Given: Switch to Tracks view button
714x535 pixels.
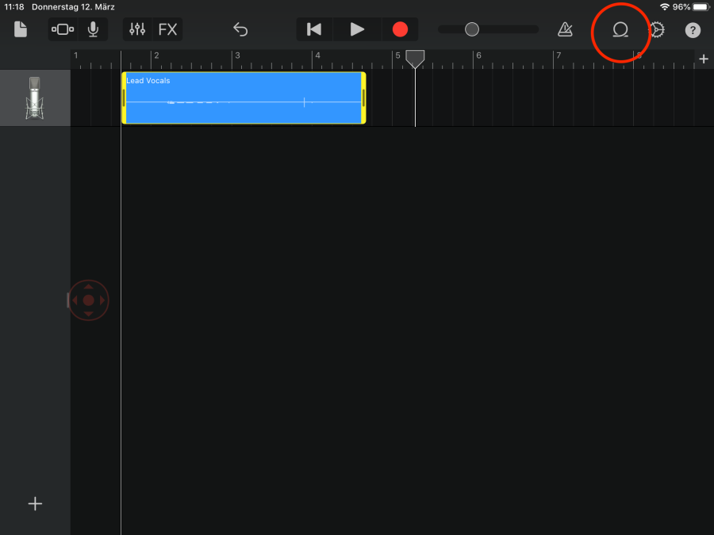Looking at the screenshot, I should (63, 30).
